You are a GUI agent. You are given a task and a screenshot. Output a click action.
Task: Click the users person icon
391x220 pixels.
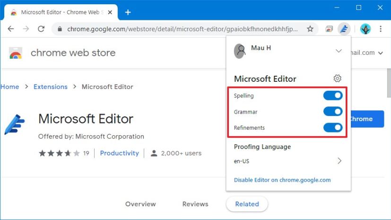pos(154,153)
